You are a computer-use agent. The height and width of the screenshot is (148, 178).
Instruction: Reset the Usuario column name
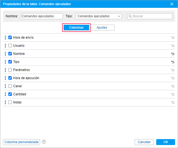pos(173,46)
